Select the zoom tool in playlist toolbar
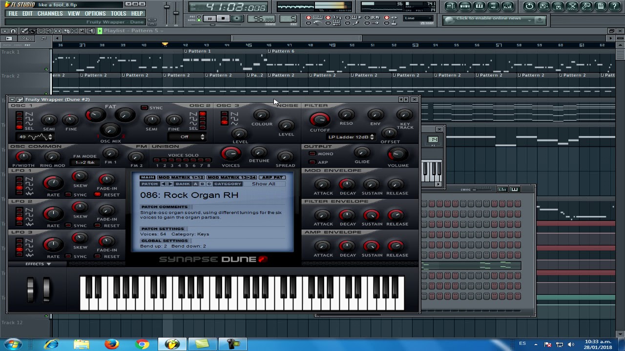Viewport: 625px width, 351px height. [83, 31]
